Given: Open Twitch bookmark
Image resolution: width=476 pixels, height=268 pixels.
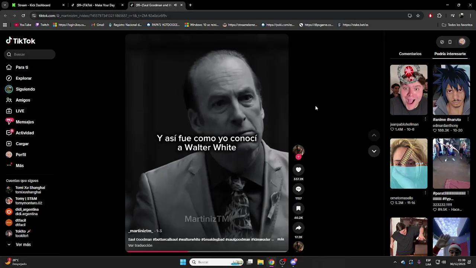Looking at the screenshot, I should pos(42,25).
